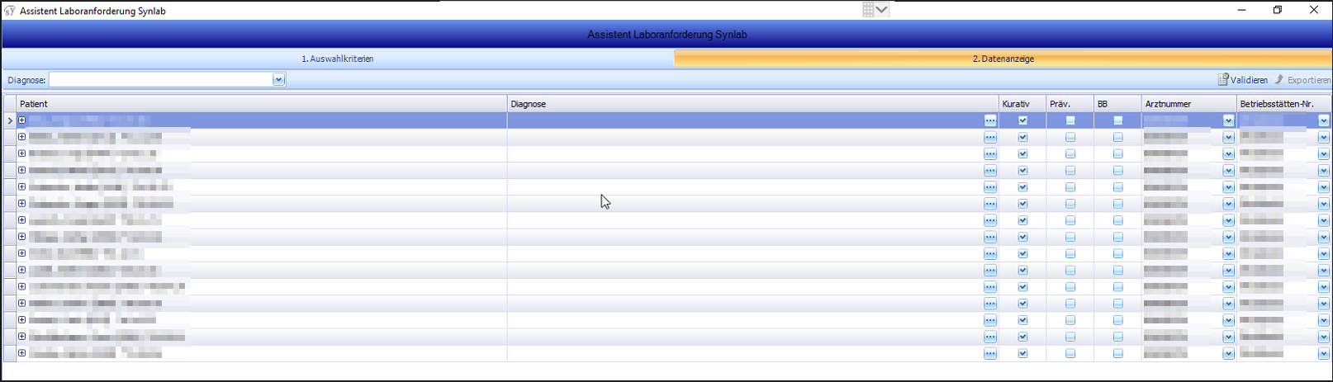Uncheck Kurativ checkbox in first row
Screen dimensions: 1333x382
(x=1022, y=120)
